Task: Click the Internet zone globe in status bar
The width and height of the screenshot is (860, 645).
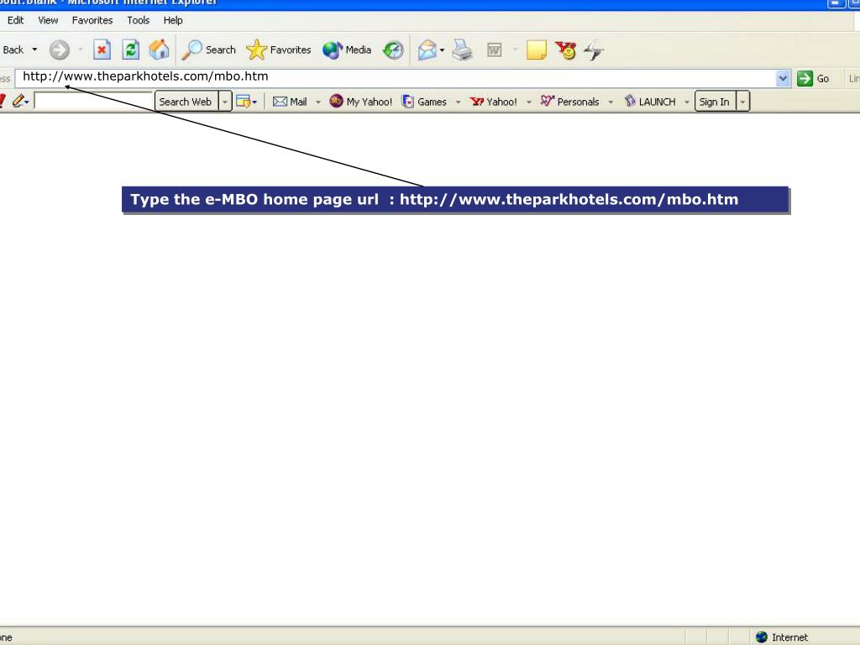Action: [761, 637]
